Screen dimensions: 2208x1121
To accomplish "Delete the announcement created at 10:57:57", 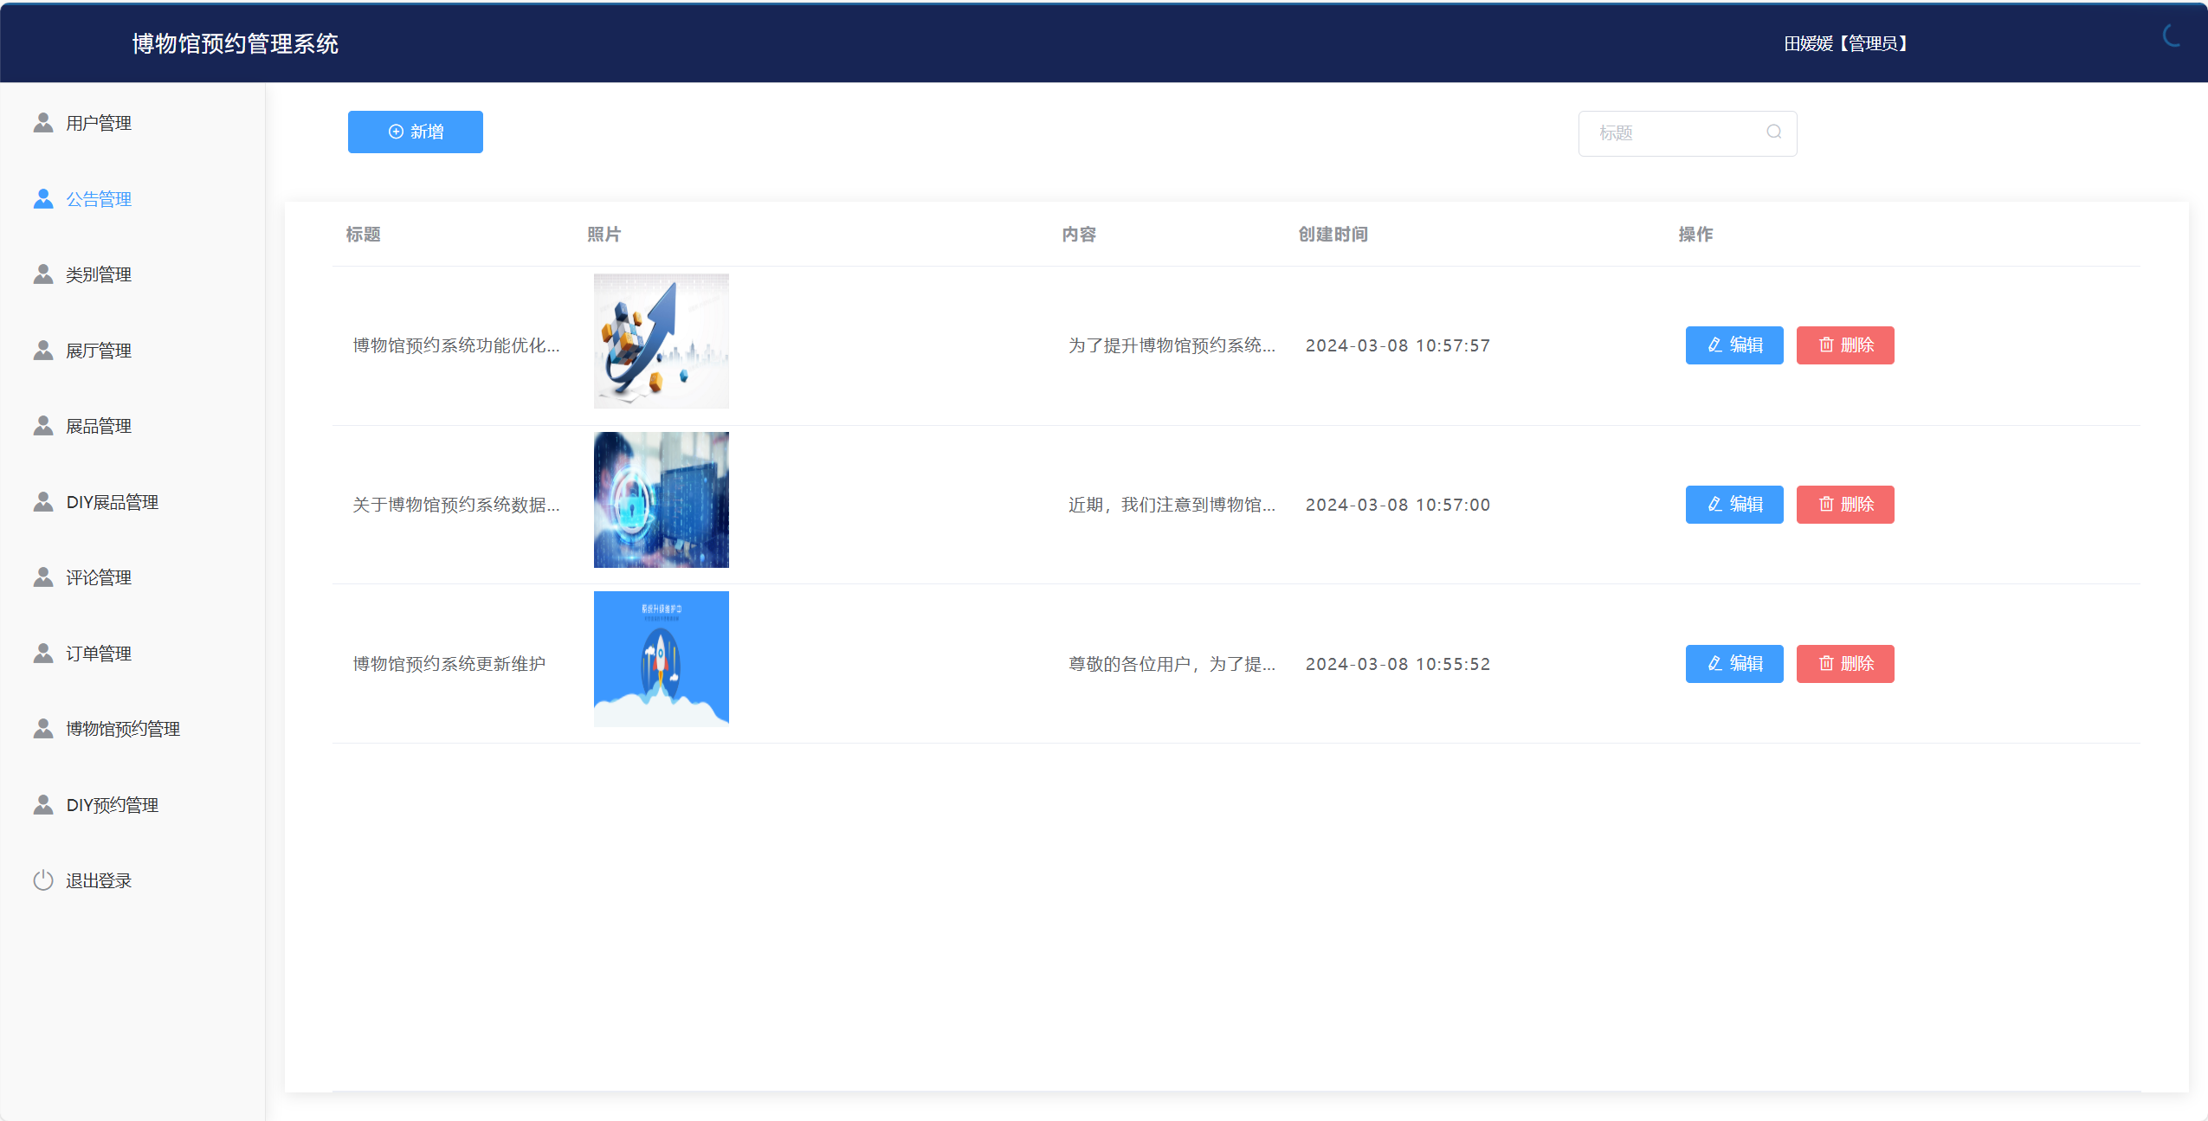I will 1844,345.
